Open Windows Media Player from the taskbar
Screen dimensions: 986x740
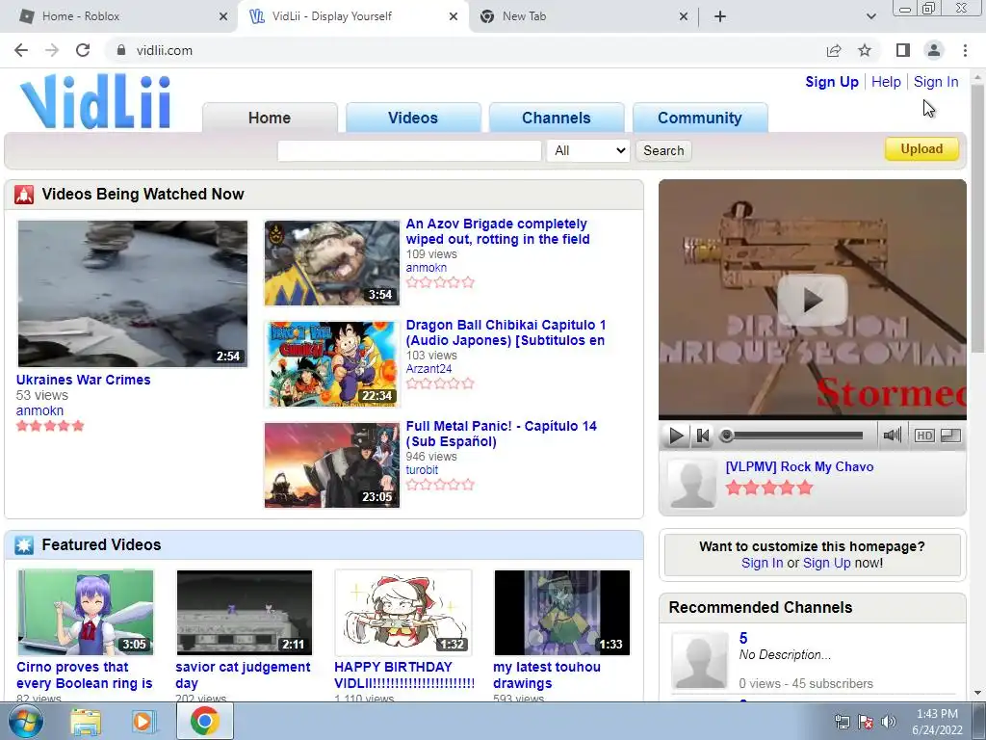[x=143, y=722]
